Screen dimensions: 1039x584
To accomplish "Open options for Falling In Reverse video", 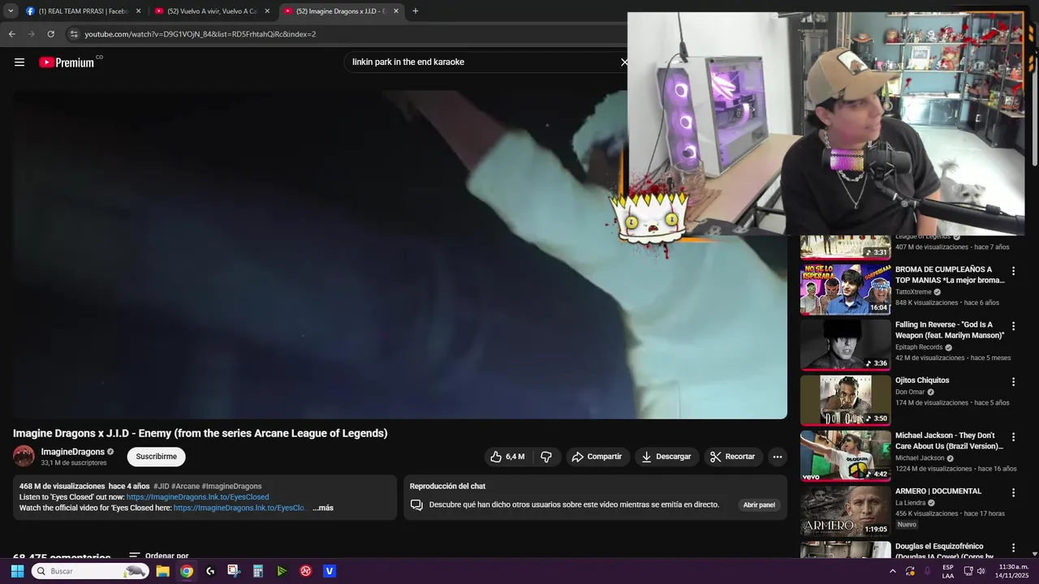I will pos(1013,326).
